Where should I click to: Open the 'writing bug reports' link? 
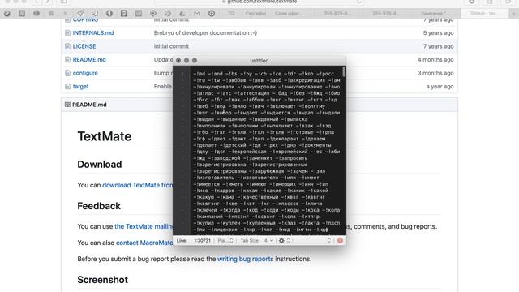[245, 259]
